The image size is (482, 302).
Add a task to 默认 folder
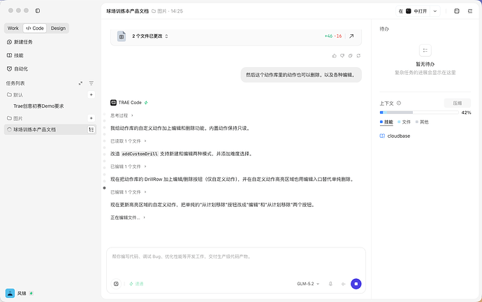(x=91, y=94)
